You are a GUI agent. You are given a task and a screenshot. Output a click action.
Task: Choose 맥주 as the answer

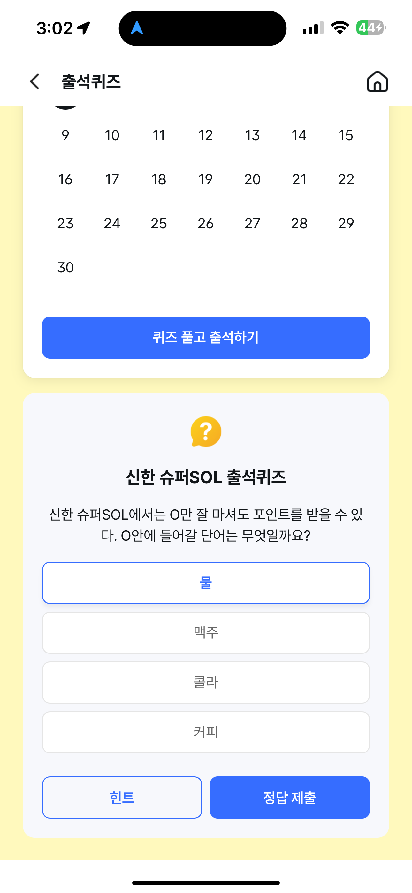point(206,633)
